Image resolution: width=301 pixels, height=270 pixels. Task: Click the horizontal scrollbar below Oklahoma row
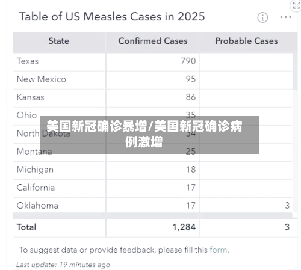pyautogui.click(x=153, y=216)
